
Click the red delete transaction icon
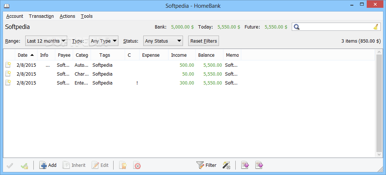[137, 165]
